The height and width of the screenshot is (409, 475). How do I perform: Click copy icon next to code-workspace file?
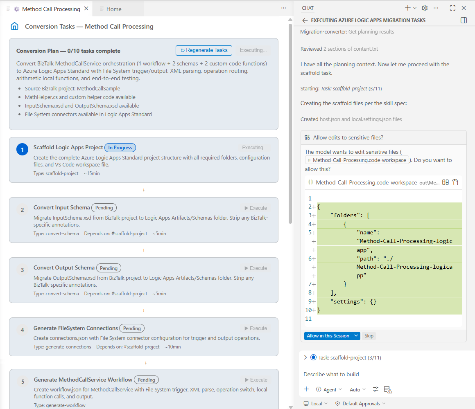tap(455, 182)
